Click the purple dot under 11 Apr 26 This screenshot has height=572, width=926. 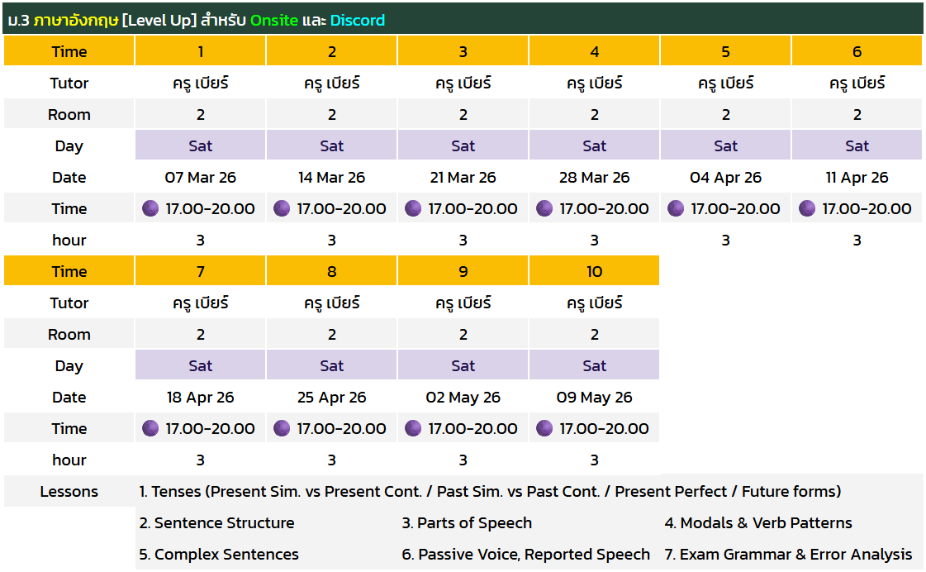(x=807, y=208)
